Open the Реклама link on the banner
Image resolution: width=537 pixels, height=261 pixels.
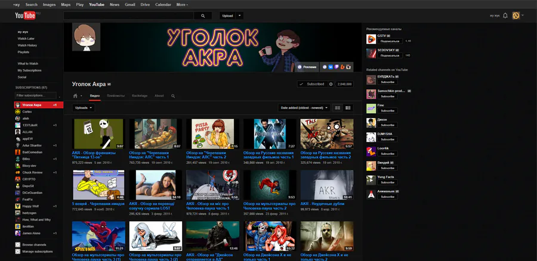point(307,67)
